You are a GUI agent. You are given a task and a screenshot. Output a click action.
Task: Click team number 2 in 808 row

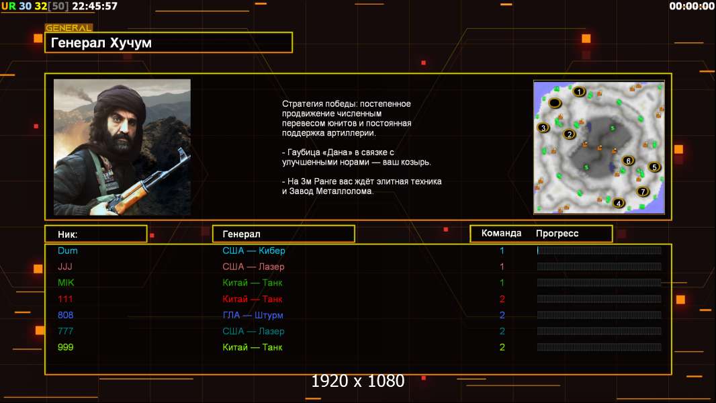click(502, 315)
